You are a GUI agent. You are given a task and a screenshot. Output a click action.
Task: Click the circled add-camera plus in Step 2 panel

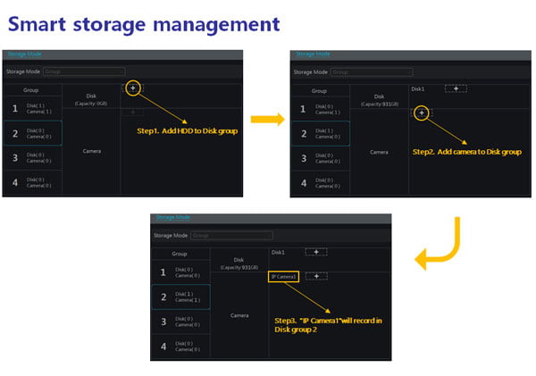coord(422,113)
